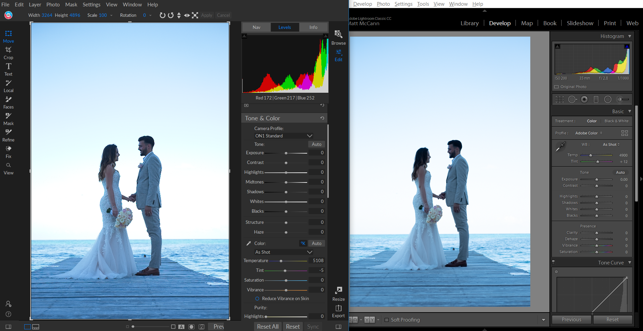Toggle ON1 left panel visibility
The image size is (643, 331).
pyautogui.click(x=8, y=327)
